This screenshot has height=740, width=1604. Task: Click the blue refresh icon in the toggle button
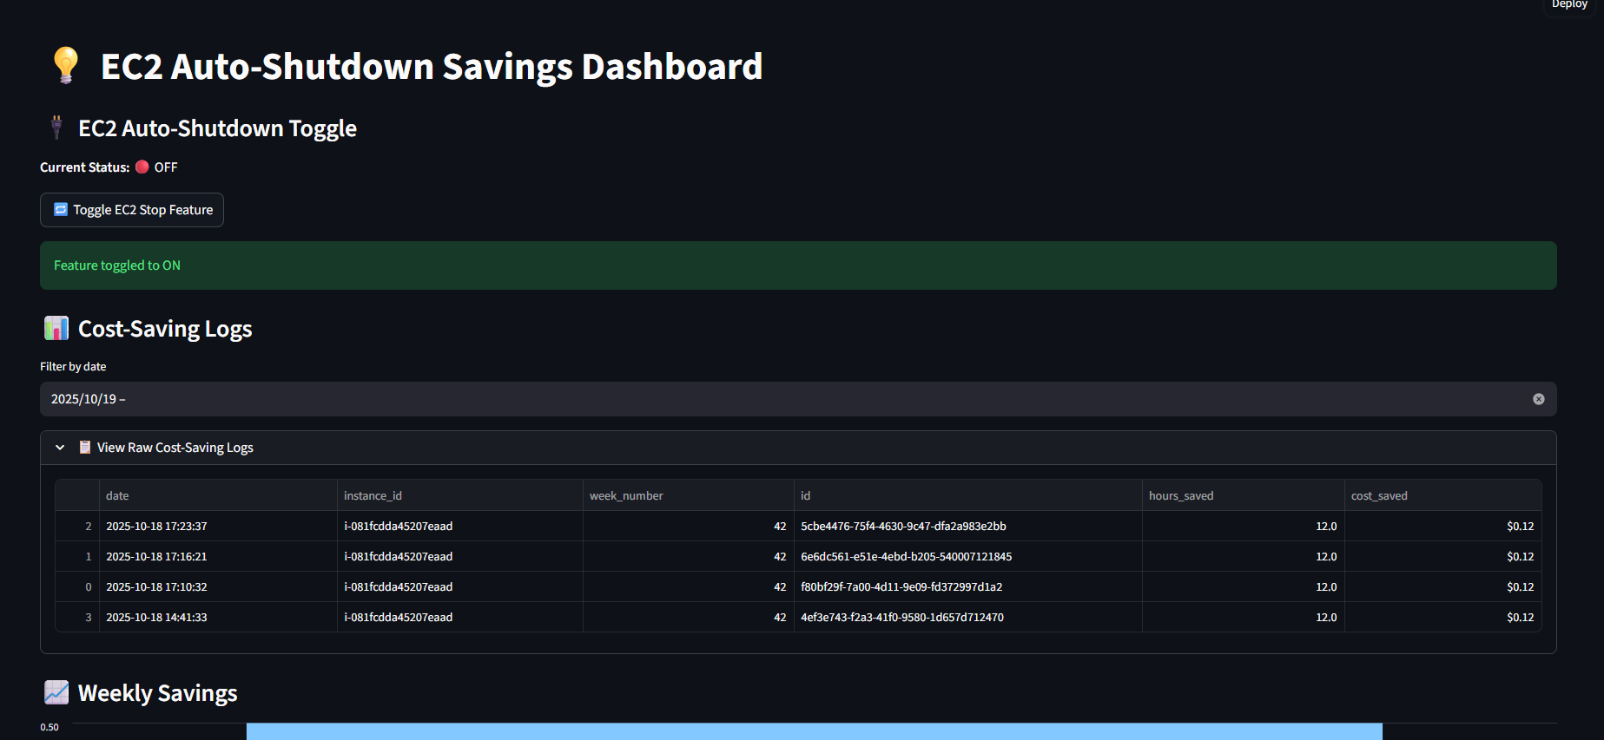[61, 210]
